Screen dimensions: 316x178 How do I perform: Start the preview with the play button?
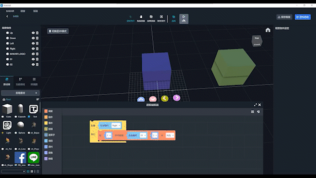click(x=184, y=19)
